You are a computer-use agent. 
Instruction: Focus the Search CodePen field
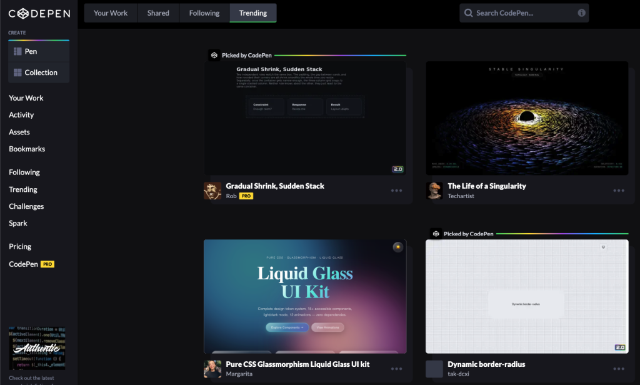tap(524, 13)
